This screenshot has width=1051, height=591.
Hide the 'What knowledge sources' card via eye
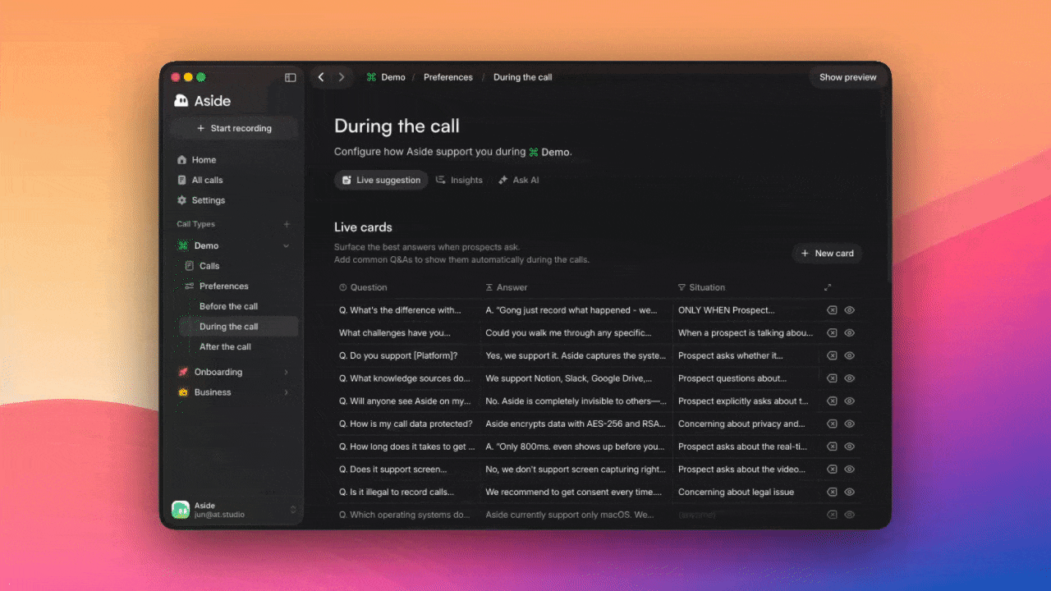(850, 378)
